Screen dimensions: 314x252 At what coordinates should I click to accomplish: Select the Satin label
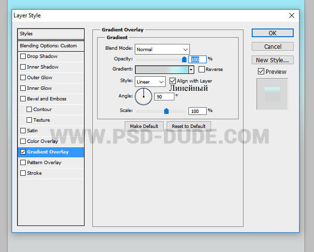[x=32, y=130]
